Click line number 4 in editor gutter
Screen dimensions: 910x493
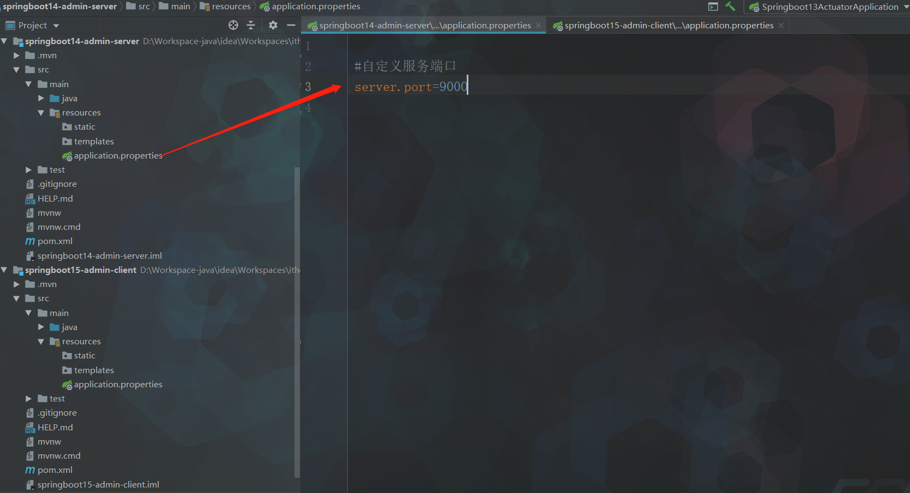308,107
